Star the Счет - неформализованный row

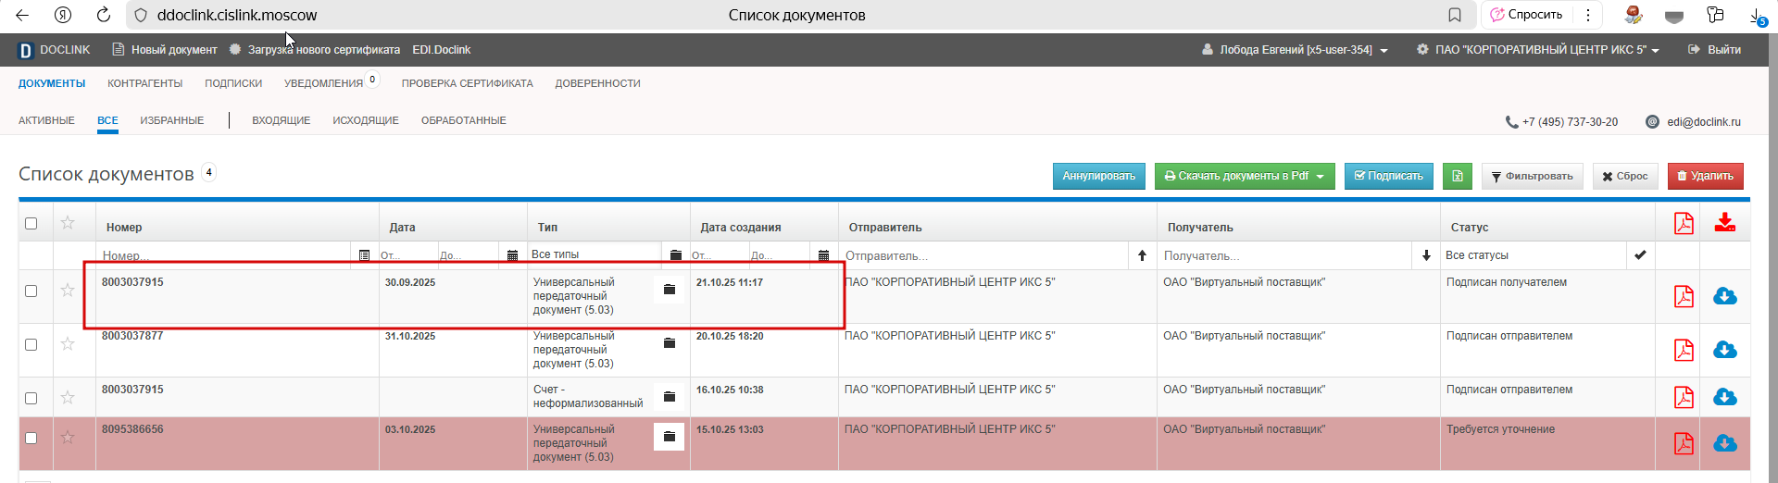click(68, 397)
